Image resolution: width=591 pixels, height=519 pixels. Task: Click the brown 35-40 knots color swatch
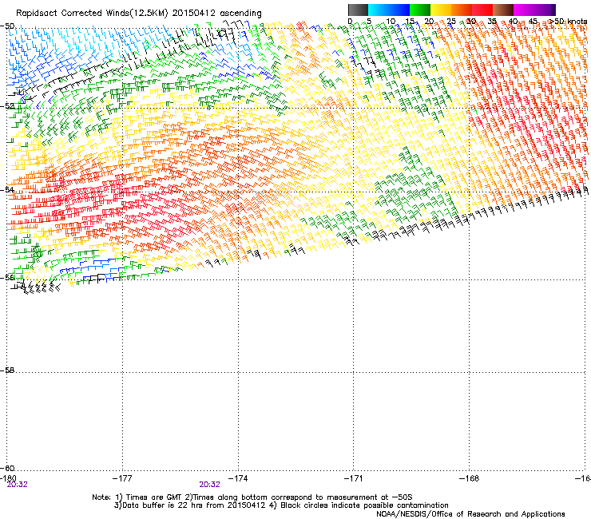pos(503,10)
